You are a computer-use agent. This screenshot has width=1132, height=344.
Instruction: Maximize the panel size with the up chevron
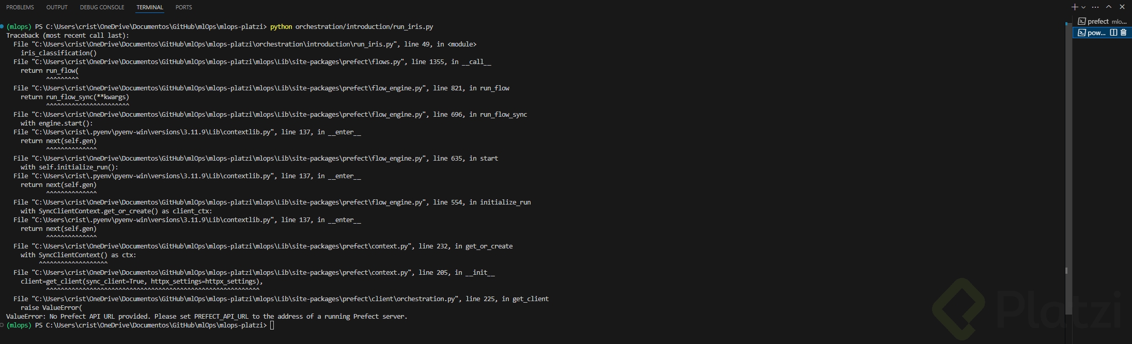pos(1109,7)
